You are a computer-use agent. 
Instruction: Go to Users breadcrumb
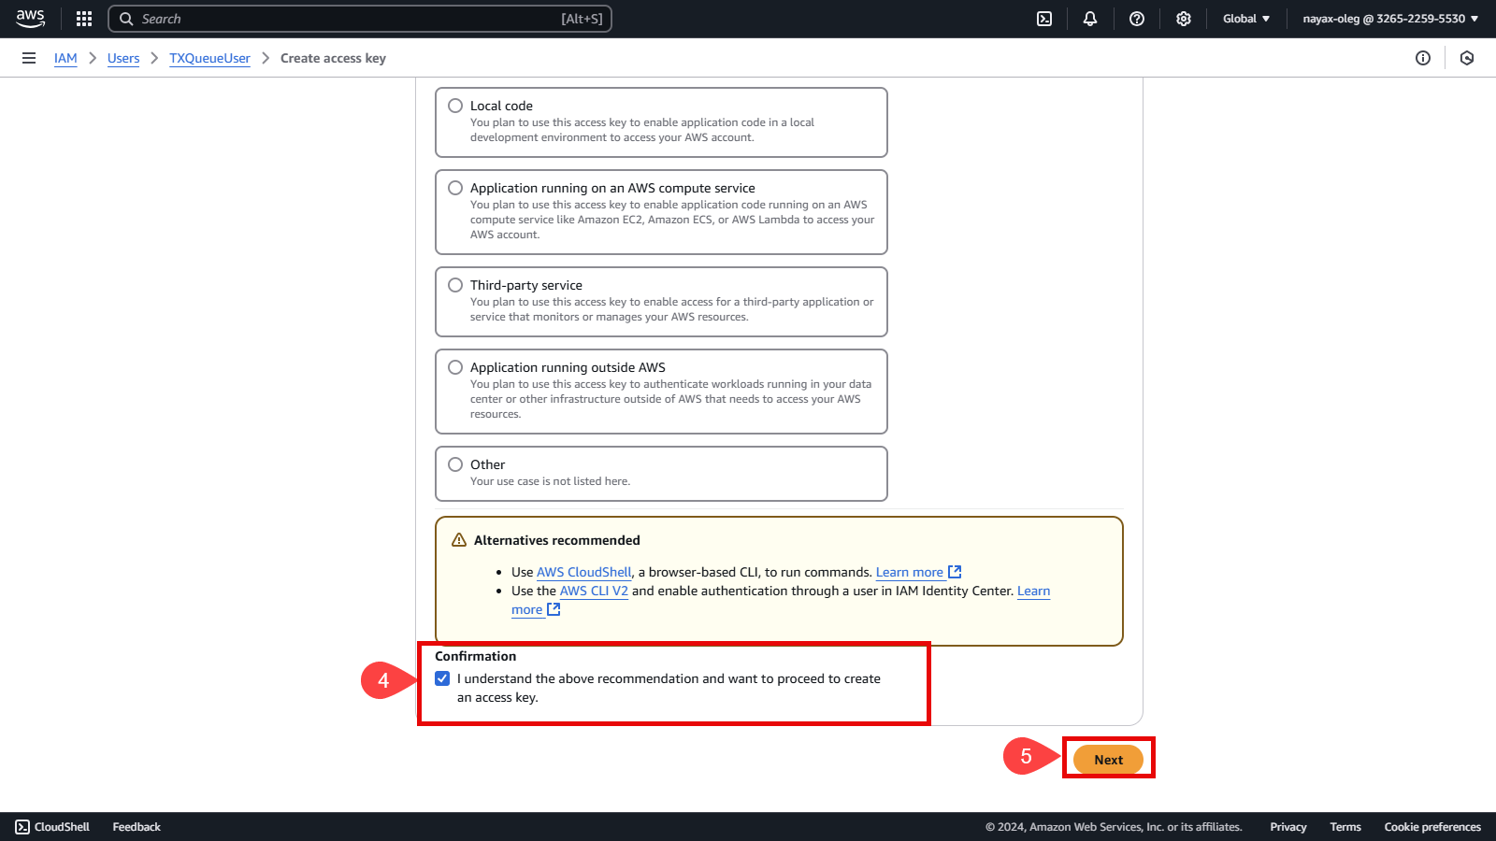tap(123, 58)
